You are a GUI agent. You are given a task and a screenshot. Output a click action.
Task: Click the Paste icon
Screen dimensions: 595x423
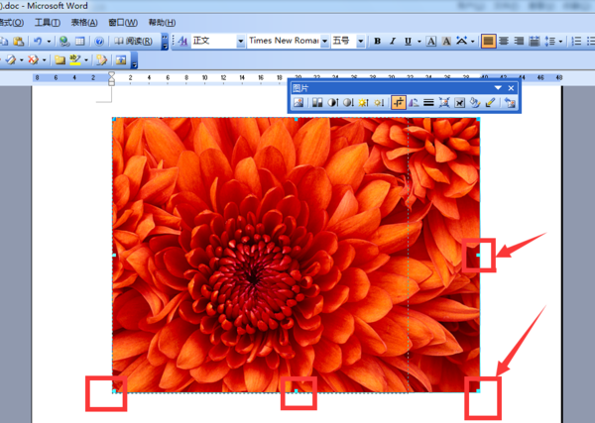(18, 41)
